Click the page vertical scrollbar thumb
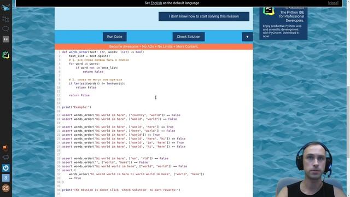 [348, 121]
